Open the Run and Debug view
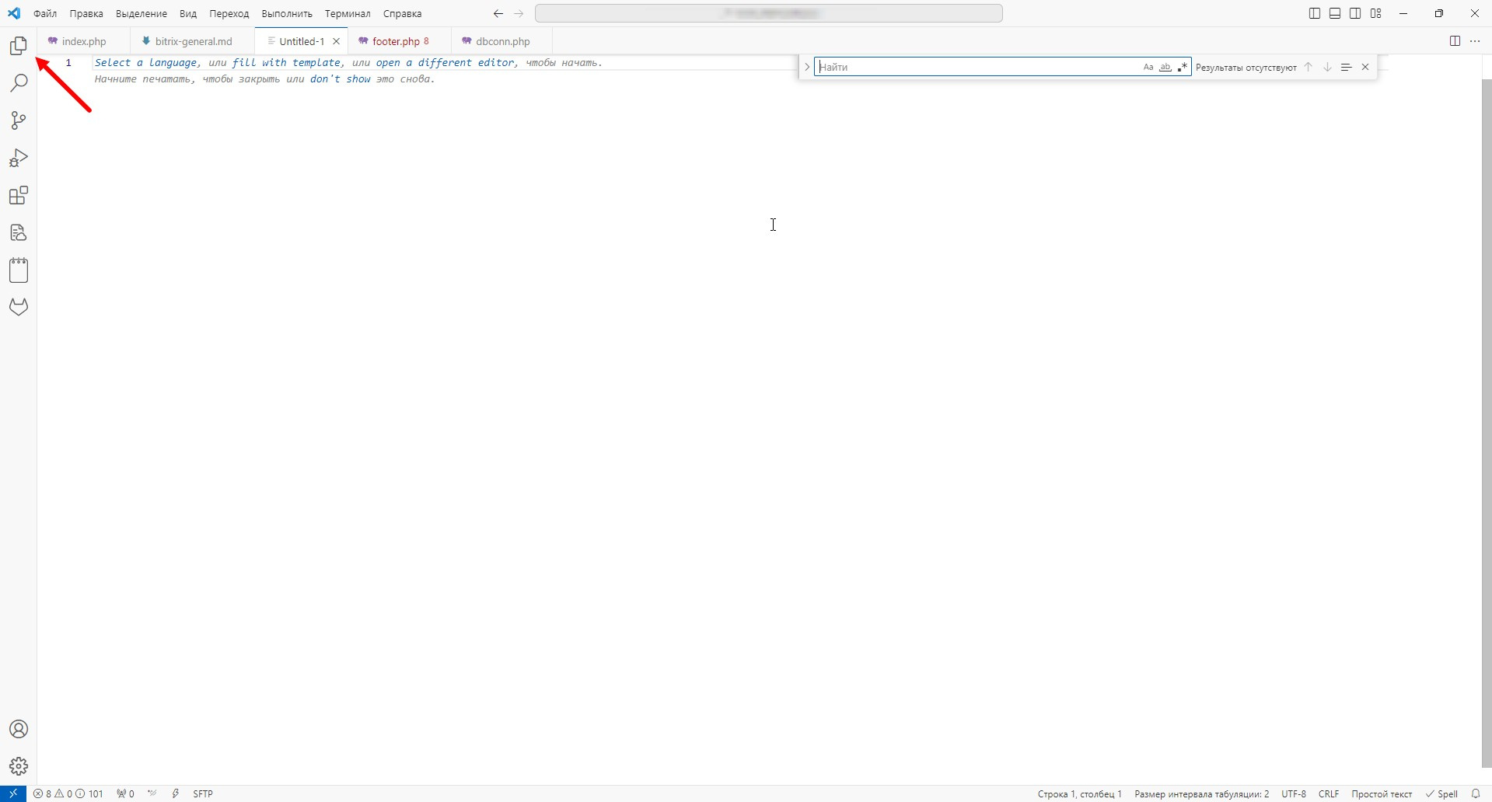Image resolution: width=1492 pixels, height=802 pixels. point(19,158)
